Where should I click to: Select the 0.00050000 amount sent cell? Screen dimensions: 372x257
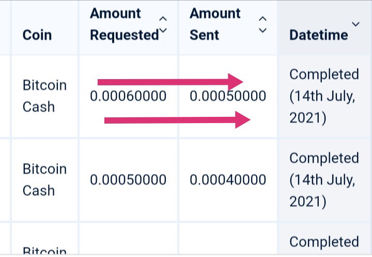pyautogui.click(x=228, y=96)
